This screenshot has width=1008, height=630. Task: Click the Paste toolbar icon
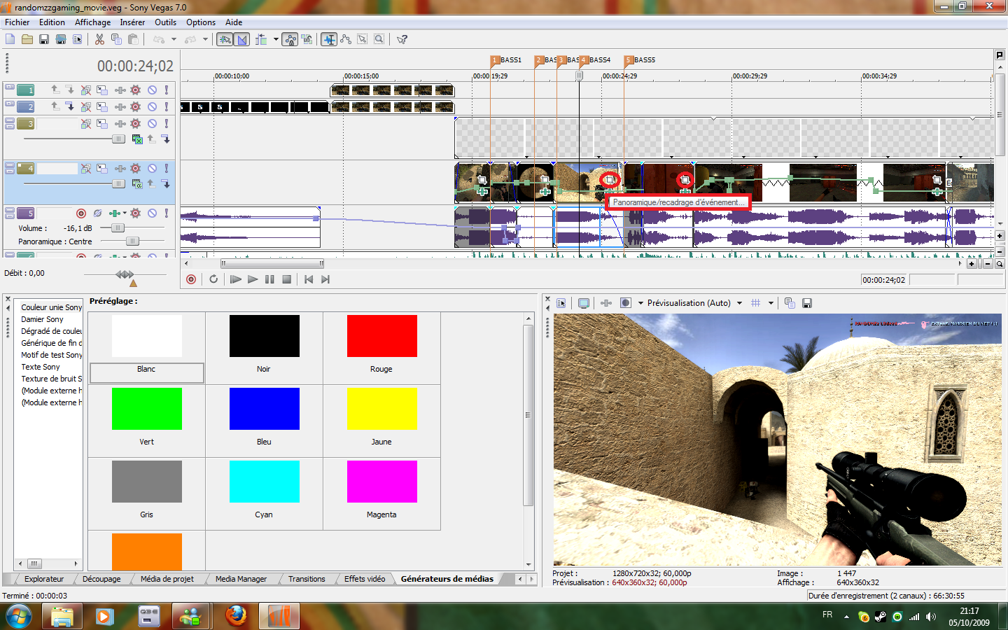point(133,39)
